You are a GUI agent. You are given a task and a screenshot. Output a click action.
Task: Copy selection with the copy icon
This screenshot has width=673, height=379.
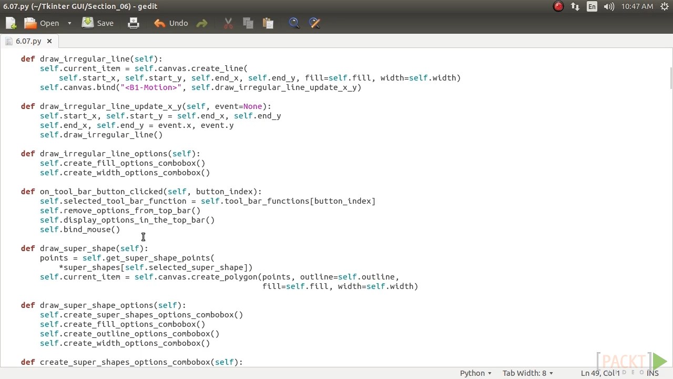(248, 23)
